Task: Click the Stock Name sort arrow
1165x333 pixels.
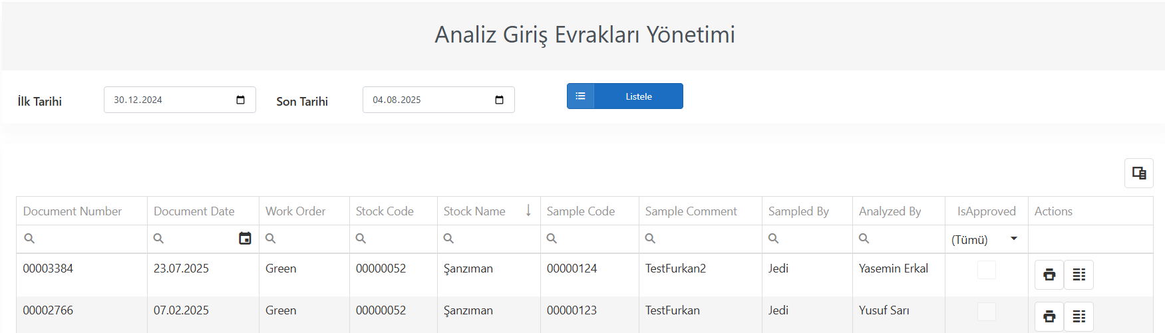Action: 528,211
